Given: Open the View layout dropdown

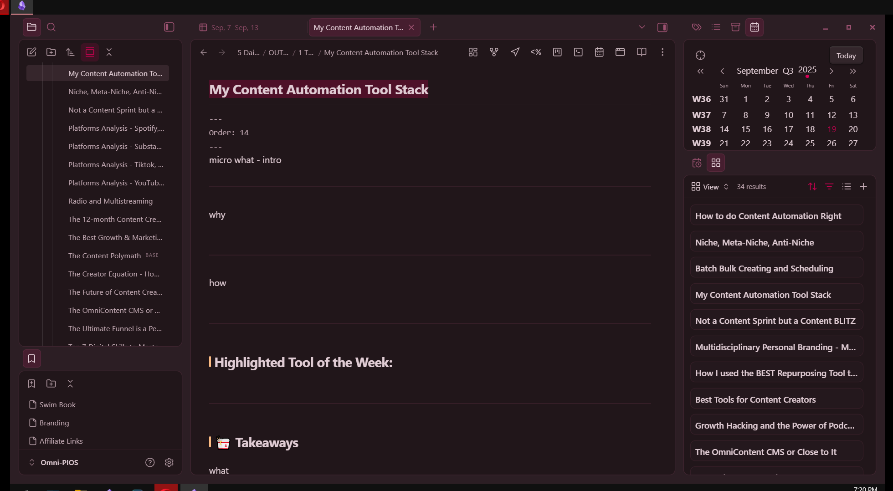Looking at the screenshot, I should click(710, 187).
